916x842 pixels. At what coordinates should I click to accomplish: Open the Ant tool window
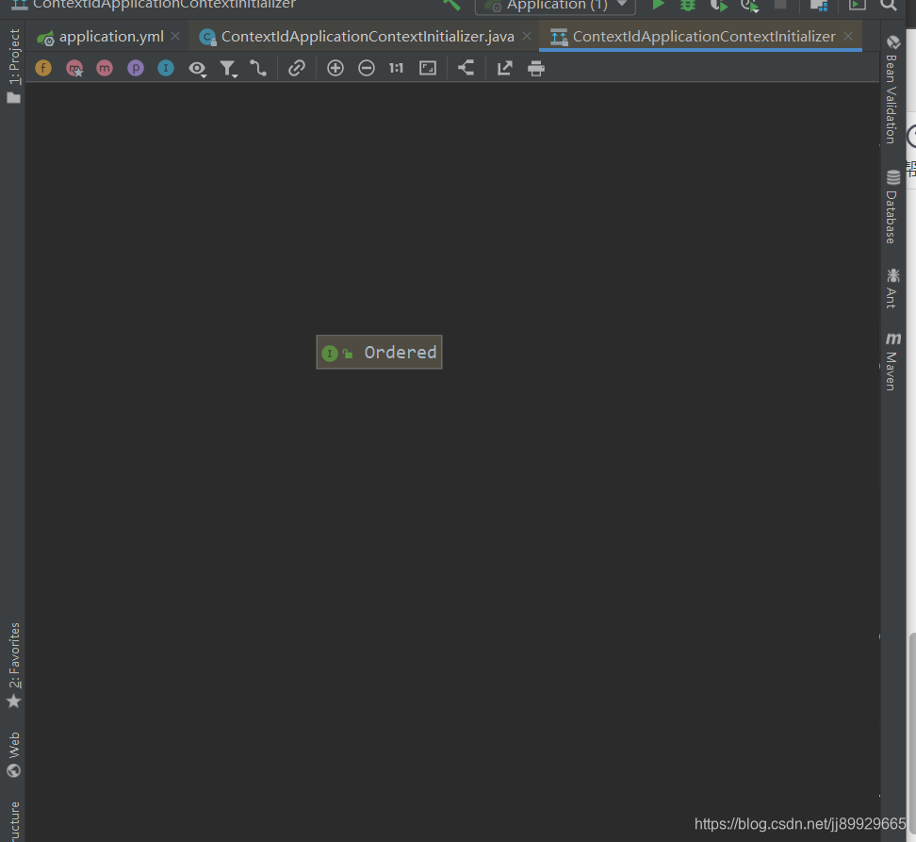(x=891, y=289)
